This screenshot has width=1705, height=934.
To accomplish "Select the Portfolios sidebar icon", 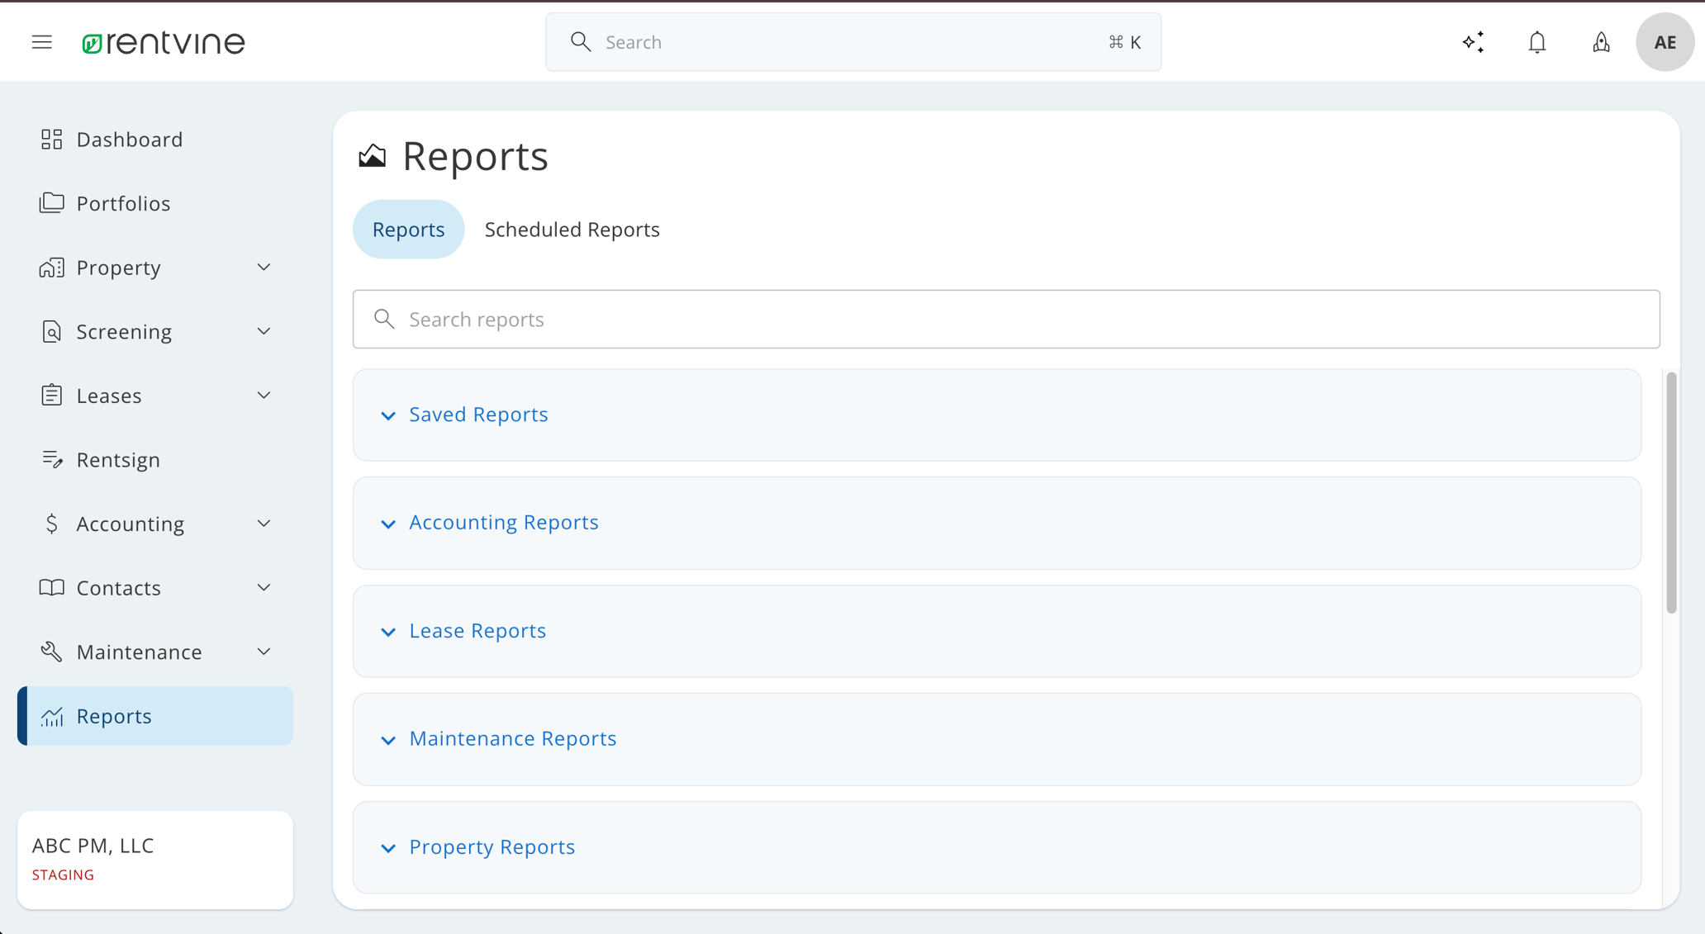I will tap(51, 202).
